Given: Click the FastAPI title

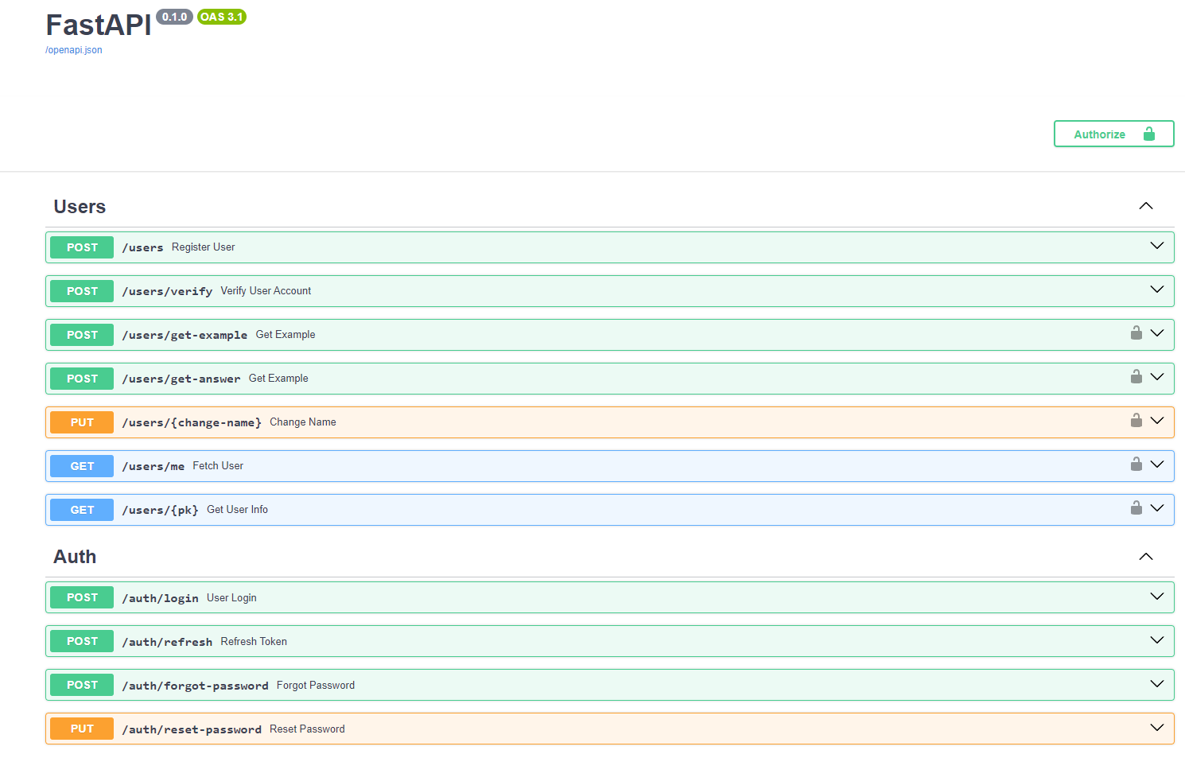Looking at the screenshot, I should click(x=99, y=25).
